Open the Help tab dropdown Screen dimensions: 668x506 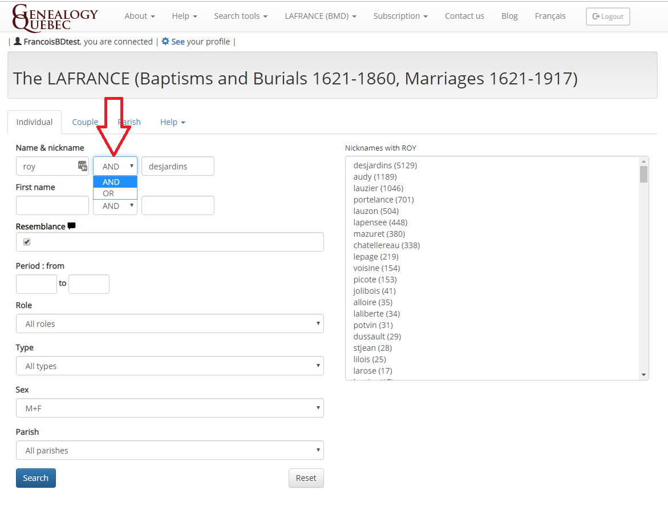coord(172,122)
